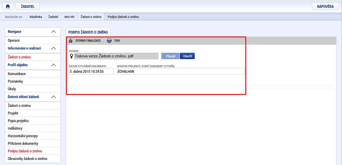This screenshot has width=342, height=165.
Task: Select TISK toolbar label
Action: pyautogui.click(x=117, y=41)
